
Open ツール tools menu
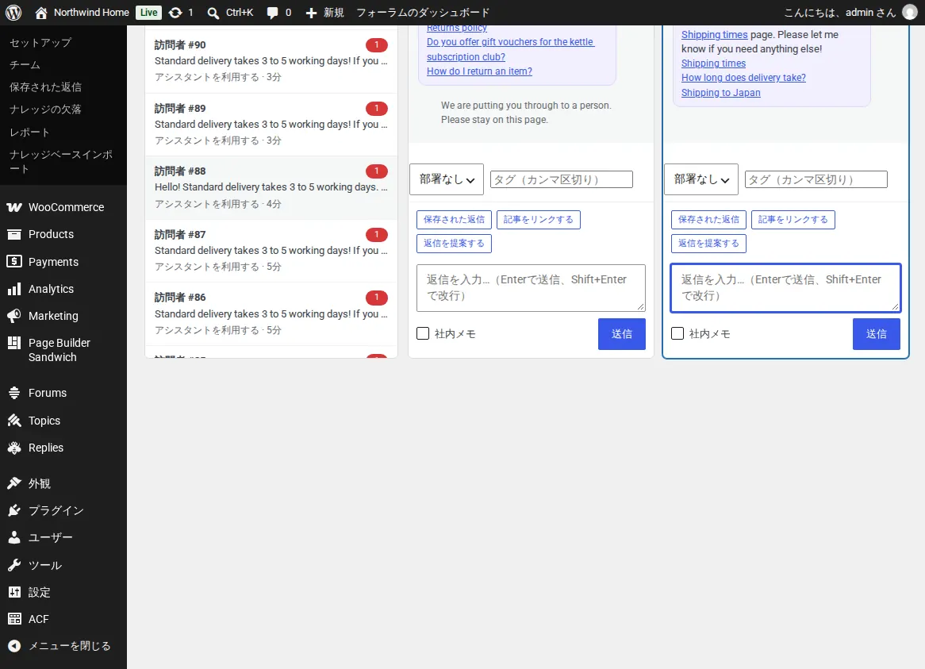tap(63, 565)
